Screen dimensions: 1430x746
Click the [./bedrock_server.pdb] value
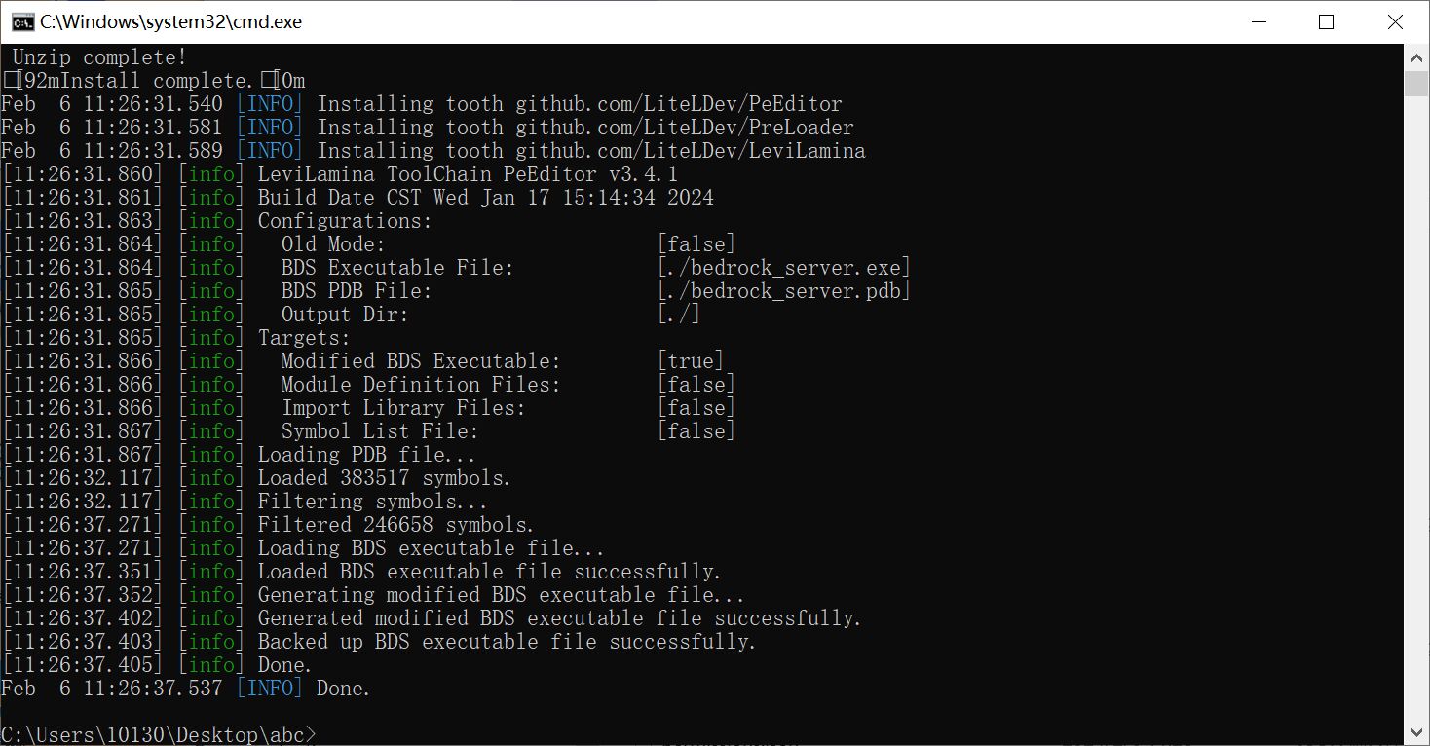[x=784, y=291]
